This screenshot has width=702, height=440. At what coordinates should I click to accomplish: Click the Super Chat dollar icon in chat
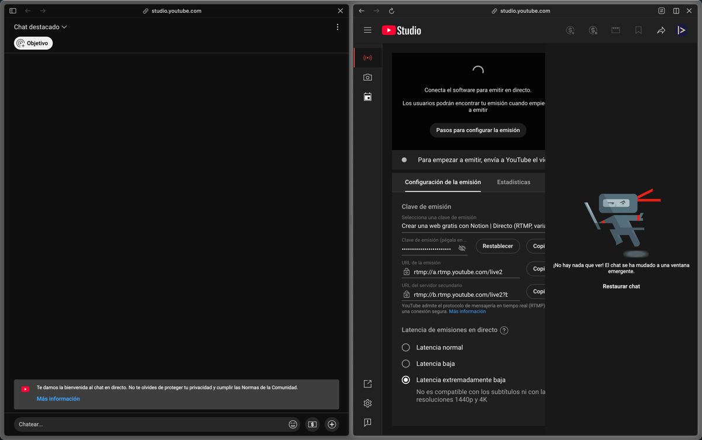[312, 424]
